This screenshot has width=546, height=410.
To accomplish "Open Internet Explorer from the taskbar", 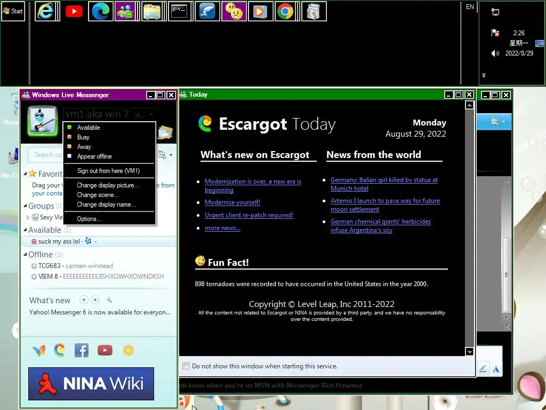I will click(x=45, y=12).
